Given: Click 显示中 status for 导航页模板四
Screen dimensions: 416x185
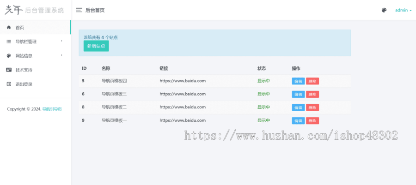Looking at the screenshot, I should [264, 81].
